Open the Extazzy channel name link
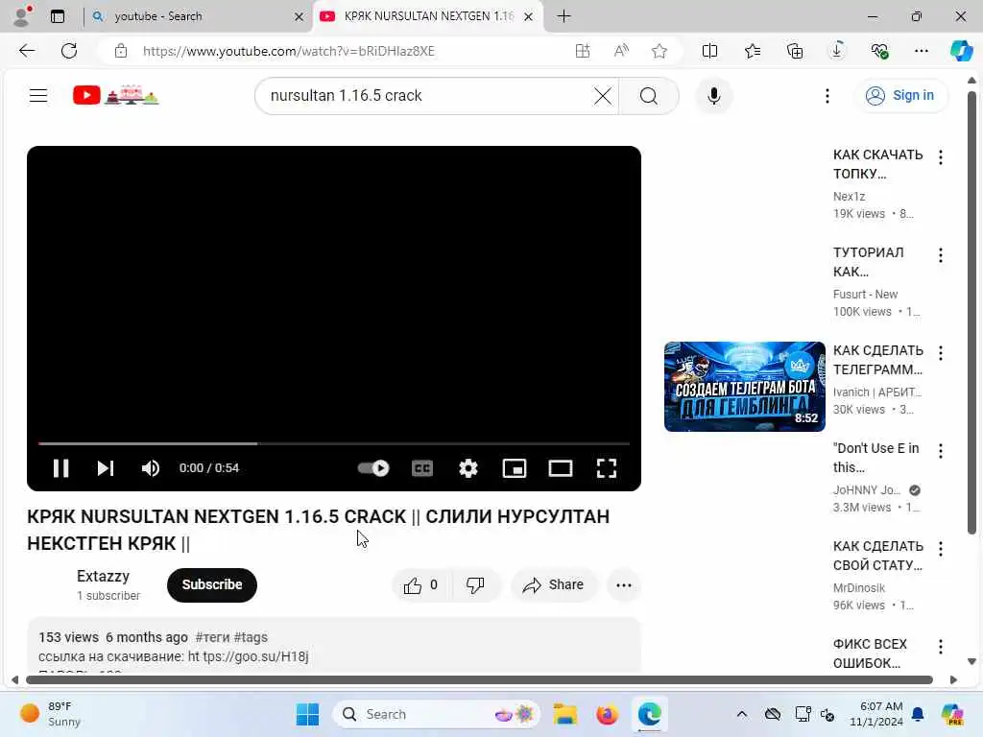Viewport: 983px width, 737px height. click(x=103, y=576)
